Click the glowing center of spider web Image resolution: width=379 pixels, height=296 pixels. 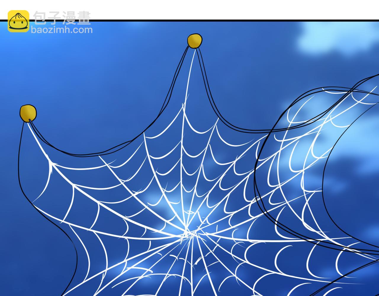point(188,231)
